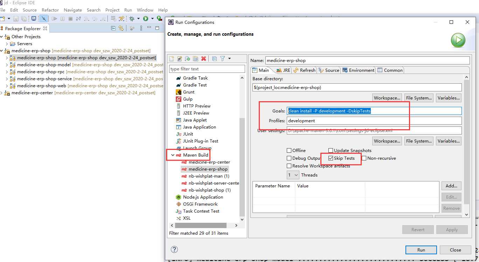Click the Suspend debug toolbar icon
The width and height of the screenshot is (479, 262).
(62, 19)
